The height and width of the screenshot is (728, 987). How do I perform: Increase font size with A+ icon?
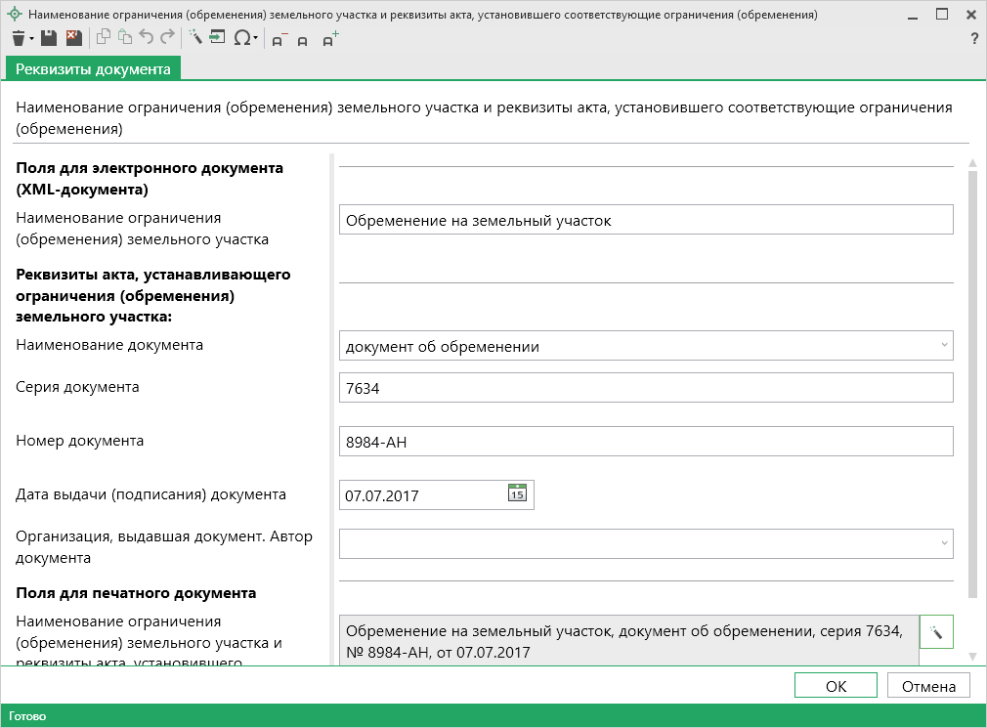click(x=331, y=39)
